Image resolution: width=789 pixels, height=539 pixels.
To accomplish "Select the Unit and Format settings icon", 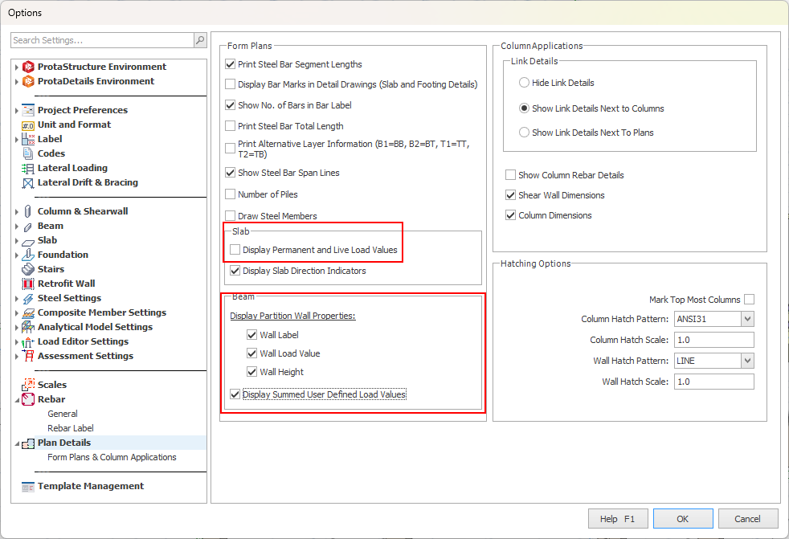I will [28, 124].
